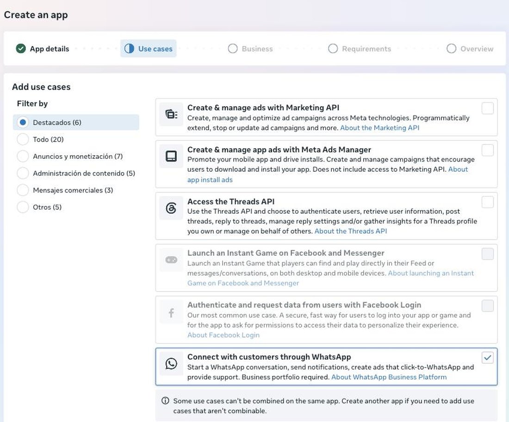Select Administración de contenido (5) filter

(x=23, y=173)
